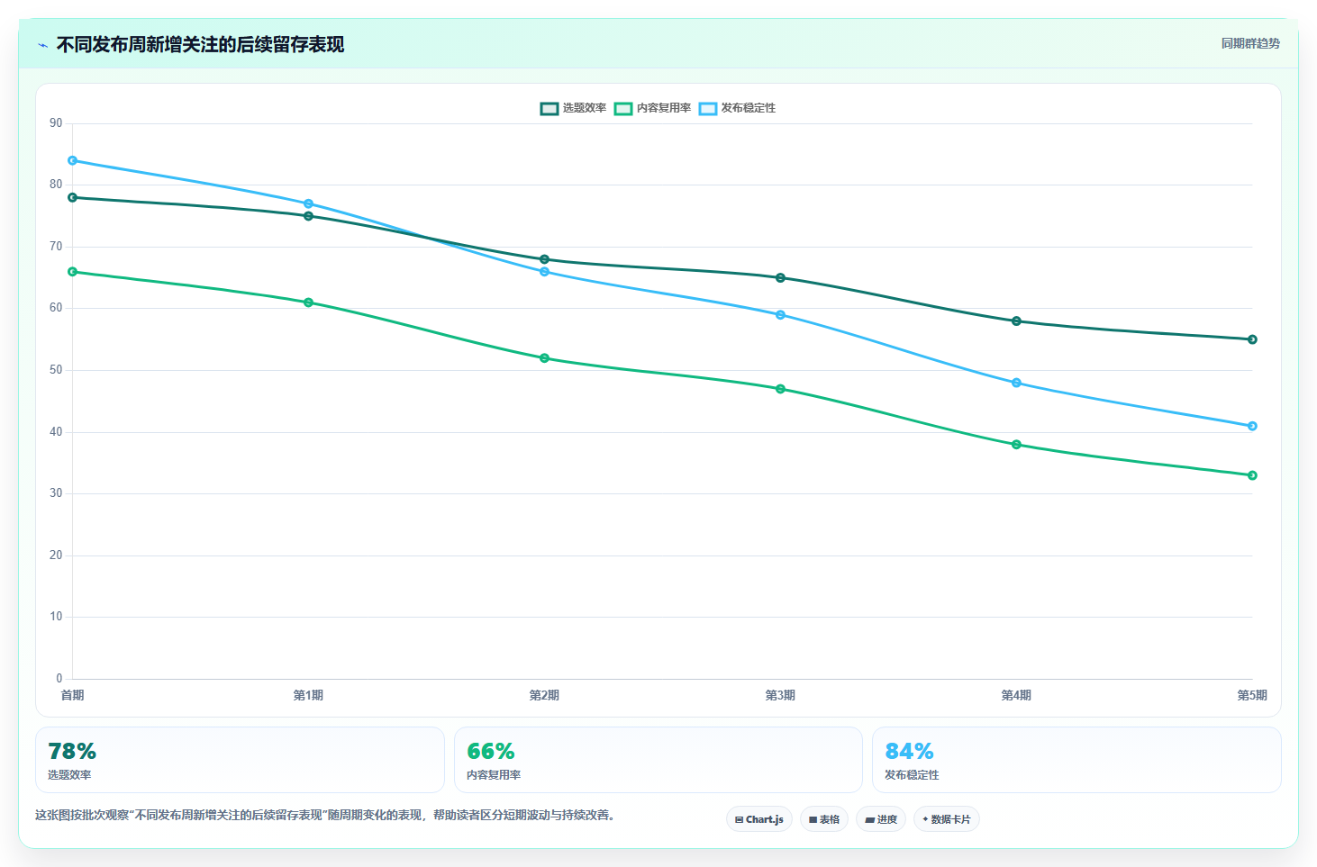Toggle the 内容复用率 legend series

click(652, 108)
